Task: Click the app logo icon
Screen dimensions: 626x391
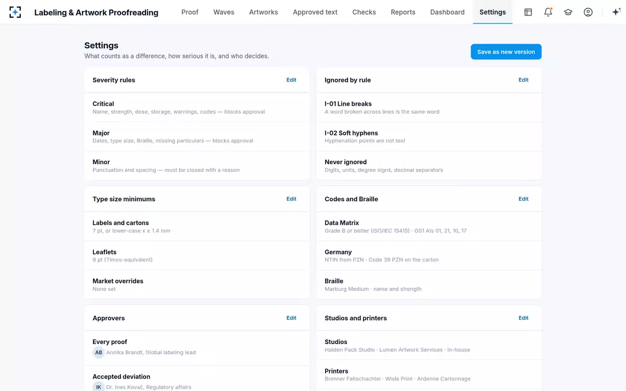Action: (x=15, y=12)
